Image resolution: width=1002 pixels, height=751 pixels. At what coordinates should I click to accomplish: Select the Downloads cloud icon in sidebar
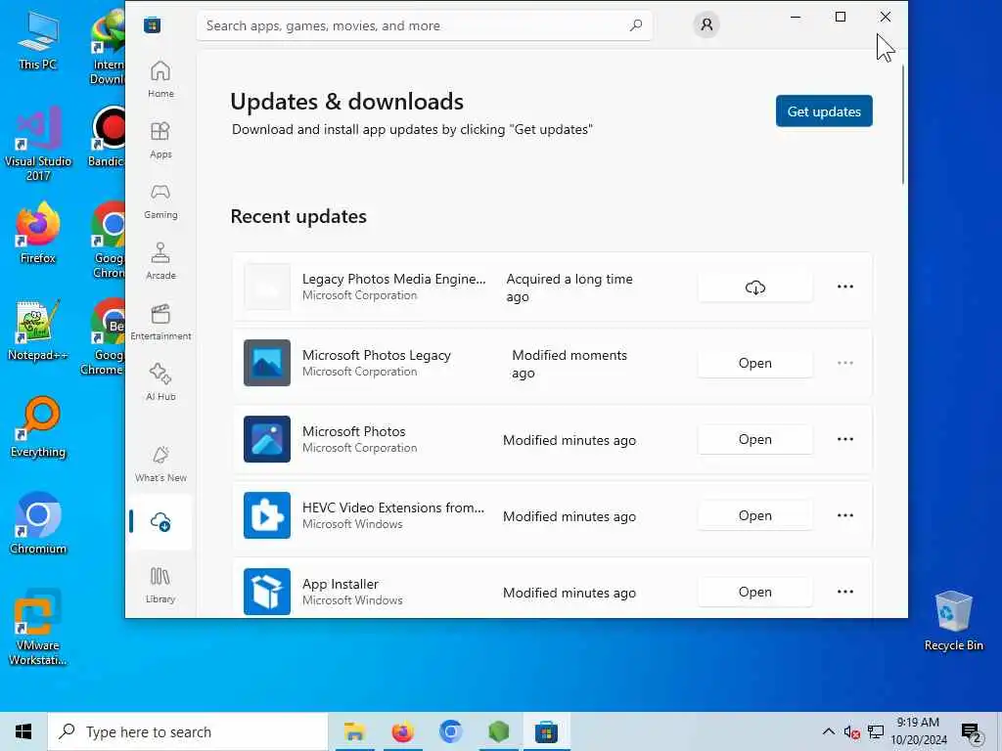(x=160, y=522)
